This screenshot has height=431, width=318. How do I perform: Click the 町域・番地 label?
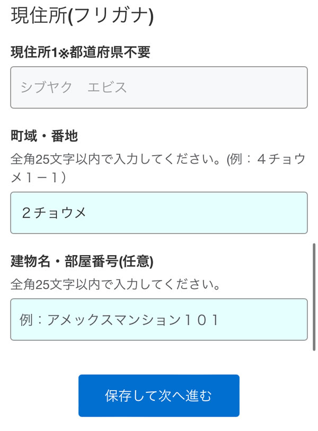[44, 136]
